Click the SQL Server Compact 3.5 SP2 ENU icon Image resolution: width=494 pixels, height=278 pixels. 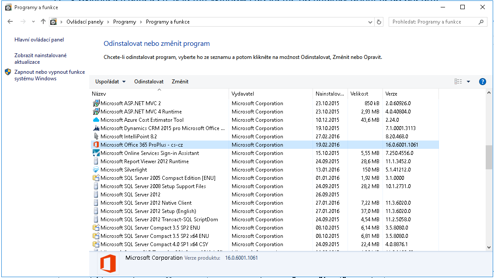pos(96,228)
